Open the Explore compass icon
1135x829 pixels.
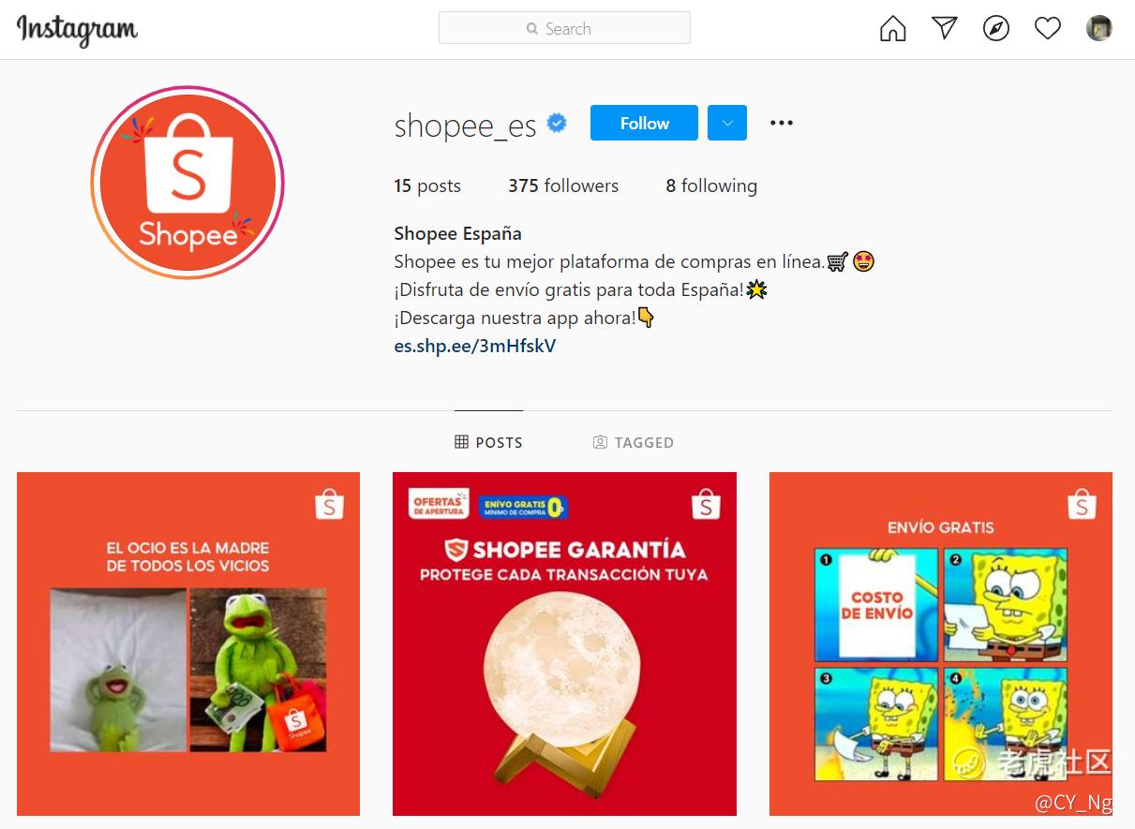click(996, 29)
